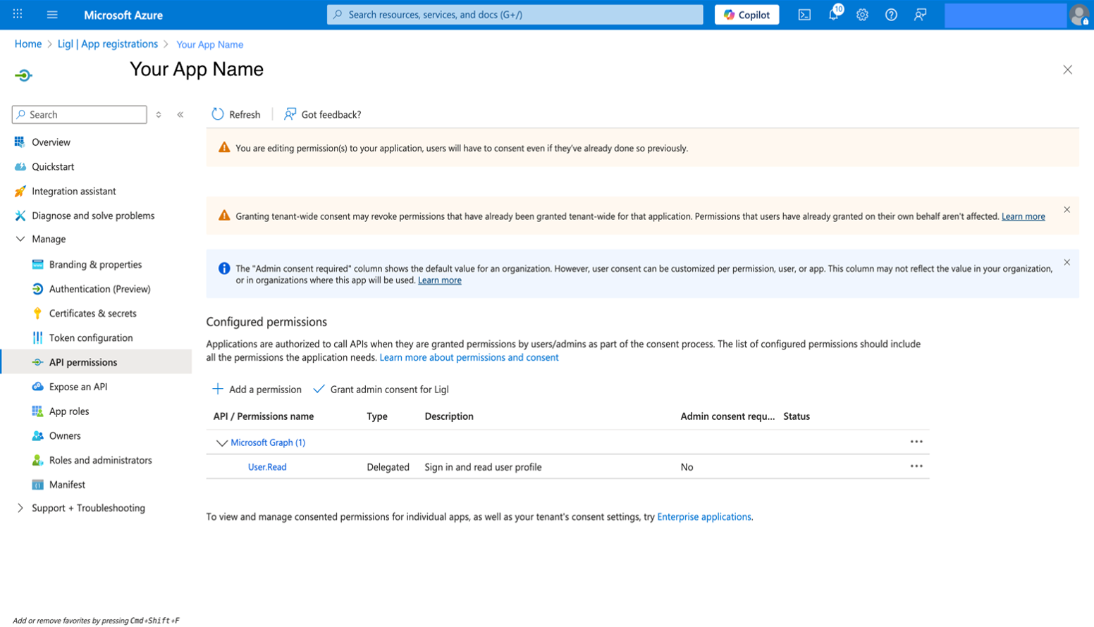The width and height of the screenshot is (1094, 627).
Task: Click the Roles and administrators icon
Action: click(37, 460)
